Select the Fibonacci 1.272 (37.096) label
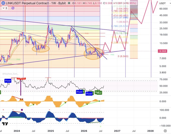The height and width of the screenshot is (134, 171). click(x=120, y=17)
